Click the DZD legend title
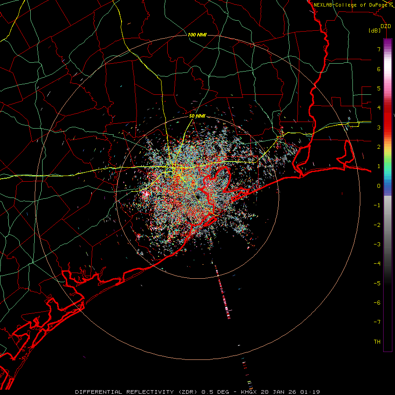 pos(386,26)
